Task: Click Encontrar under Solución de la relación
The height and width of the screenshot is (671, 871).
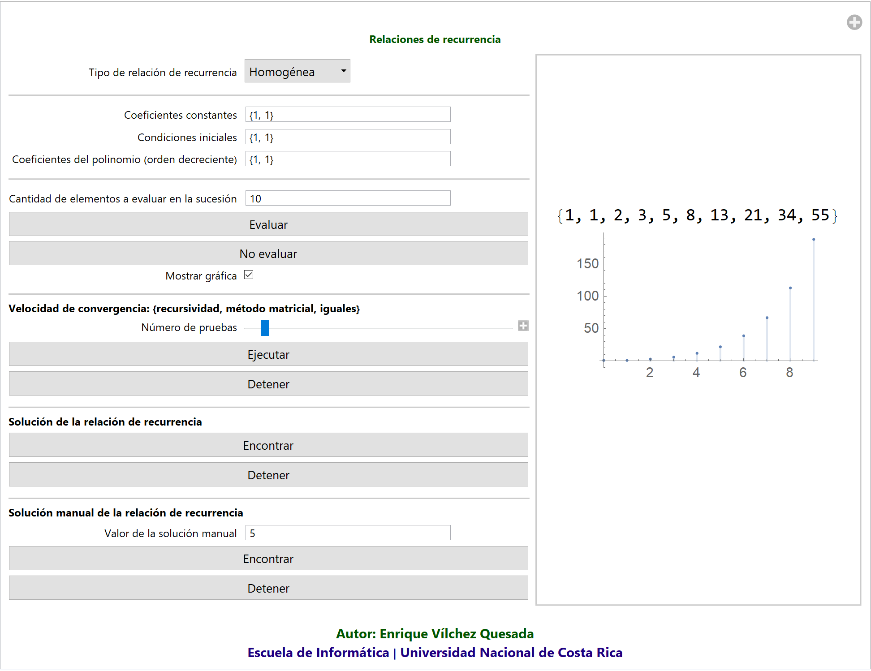Action: pos(268,445)
